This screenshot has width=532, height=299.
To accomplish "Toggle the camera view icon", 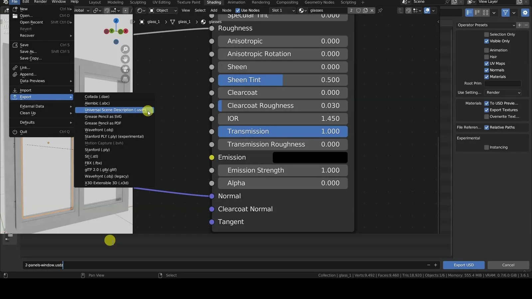I will point(125,69).
